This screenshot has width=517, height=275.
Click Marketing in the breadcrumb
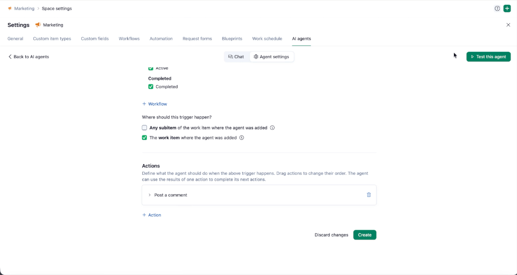click(x=24, y=9)
